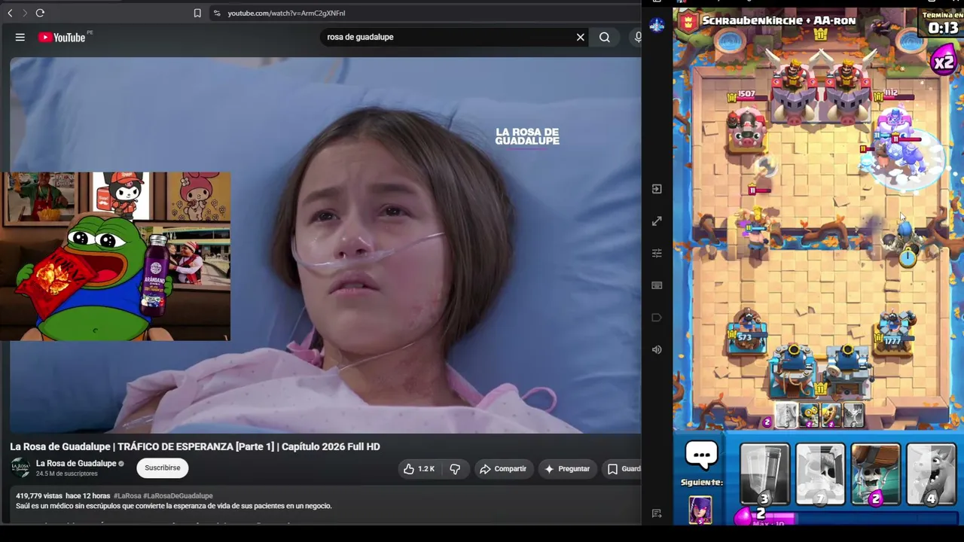Click the next card preview under 'Siguiente'
Viewport: 964px width, 542px height.
(700, 510)
